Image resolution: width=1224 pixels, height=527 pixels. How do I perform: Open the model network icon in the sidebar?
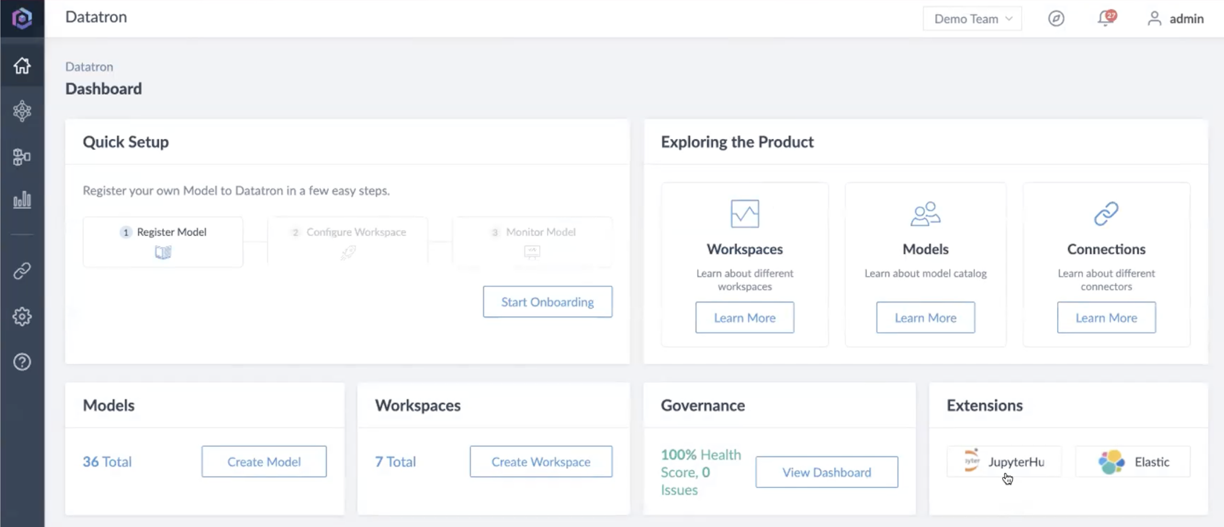click(22, 111)
